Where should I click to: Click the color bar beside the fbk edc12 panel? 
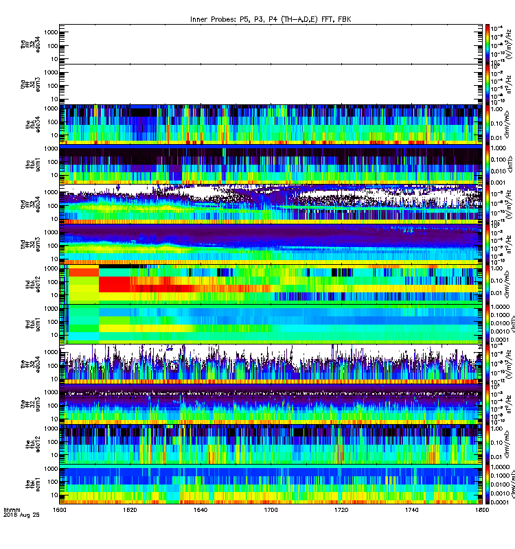click(x=488, y=444)
